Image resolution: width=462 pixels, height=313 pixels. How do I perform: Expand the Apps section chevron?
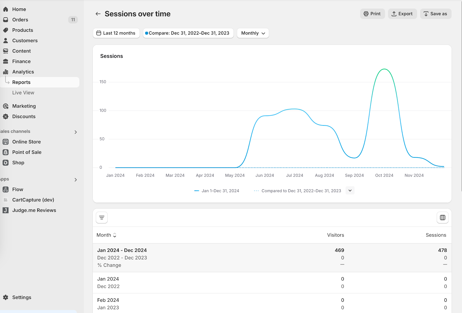tap(76, 180)
